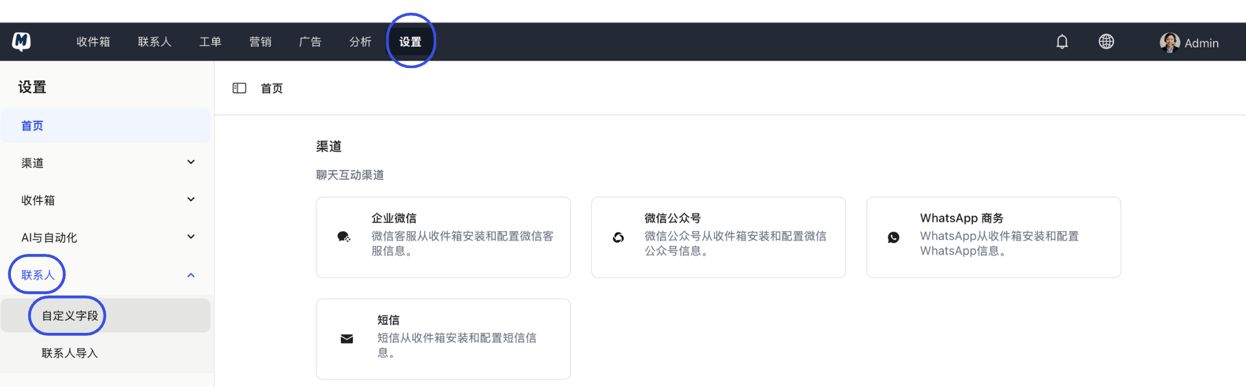This screenshot has height=390, width=1246.
Task: Open the 营销 menu item
Action: coord(260,42)
